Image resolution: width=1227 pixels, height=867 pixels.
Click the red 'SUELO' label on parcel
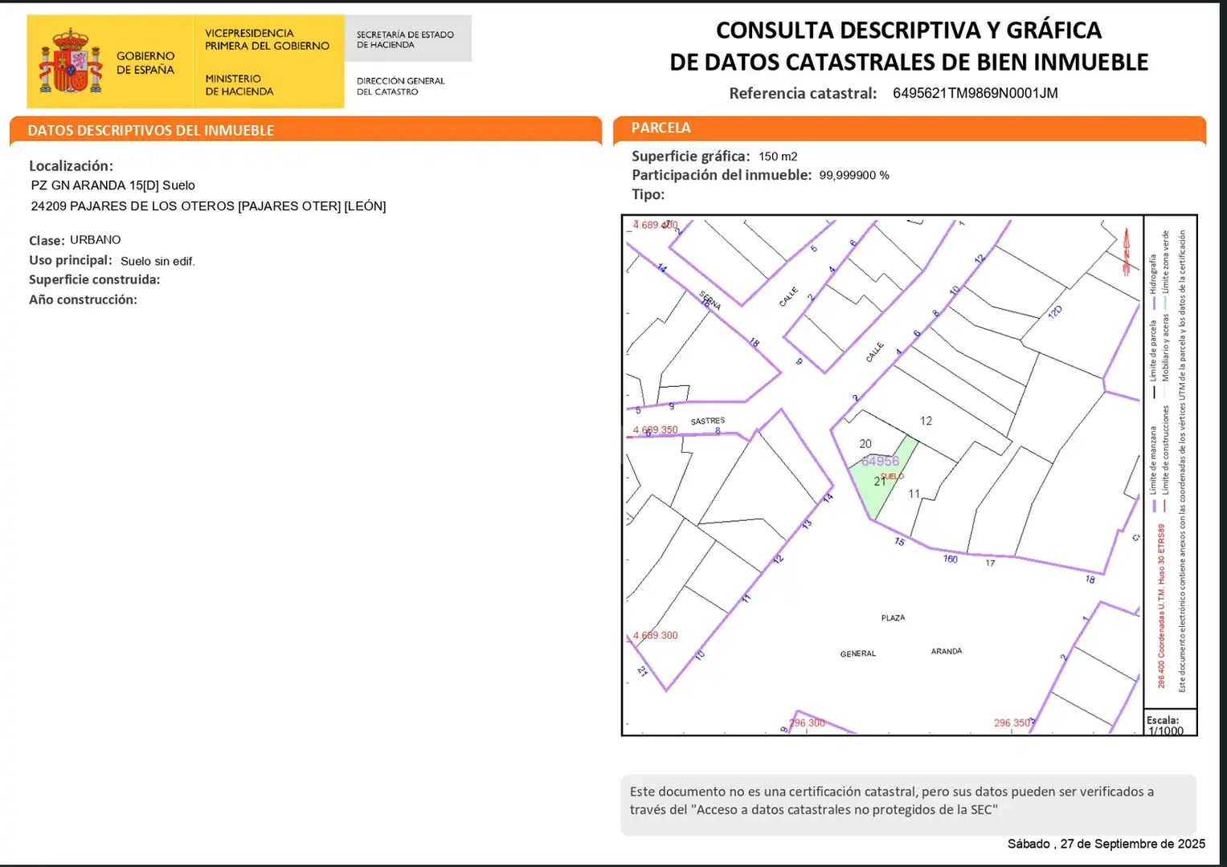891,476
